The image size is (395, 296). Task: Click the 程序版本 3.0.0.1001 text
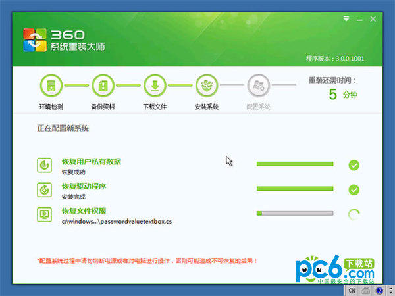click(335, 59)
